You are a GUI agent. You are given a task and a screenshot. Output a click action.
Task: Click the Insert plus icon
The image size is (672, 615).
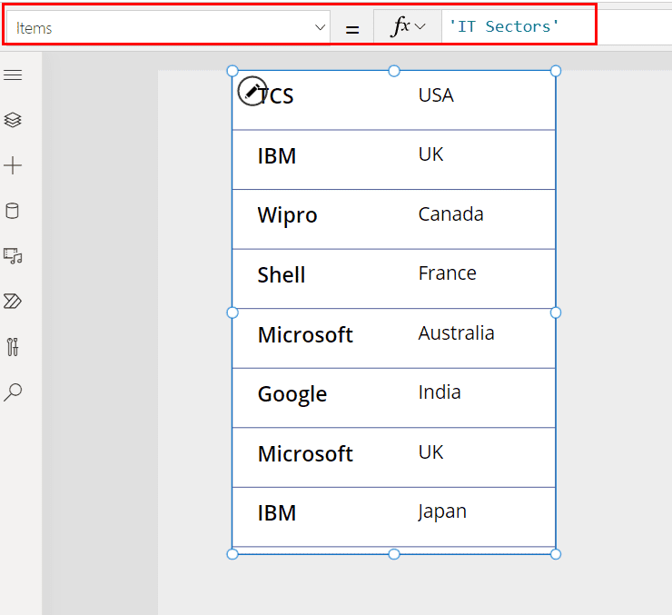tap(13, 165)
